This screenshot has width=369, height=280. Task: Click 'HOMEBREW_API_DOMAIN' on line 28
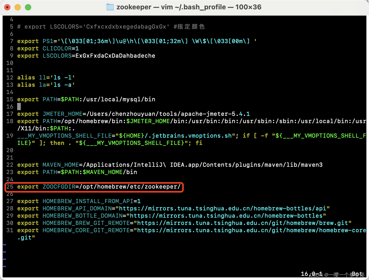click(77, 209)
